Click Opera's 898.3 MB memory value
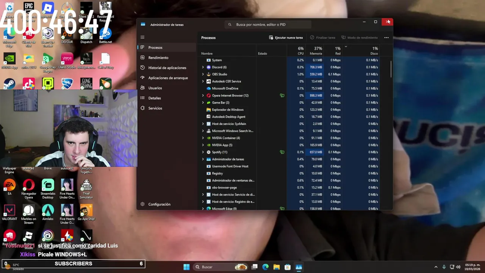485x273 pixels. (316, 96)
